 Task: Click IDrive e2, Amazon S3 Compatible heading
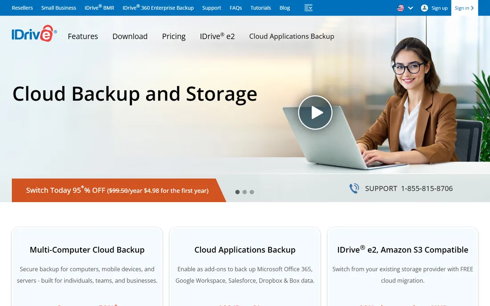click(403, 250)
